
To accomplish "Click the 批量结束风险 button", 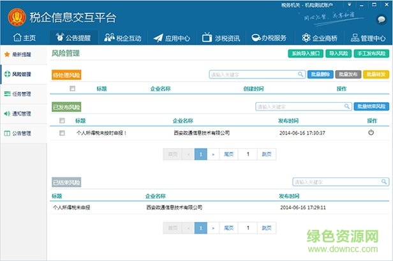I will pyautogui.click(x=371, y=107).
